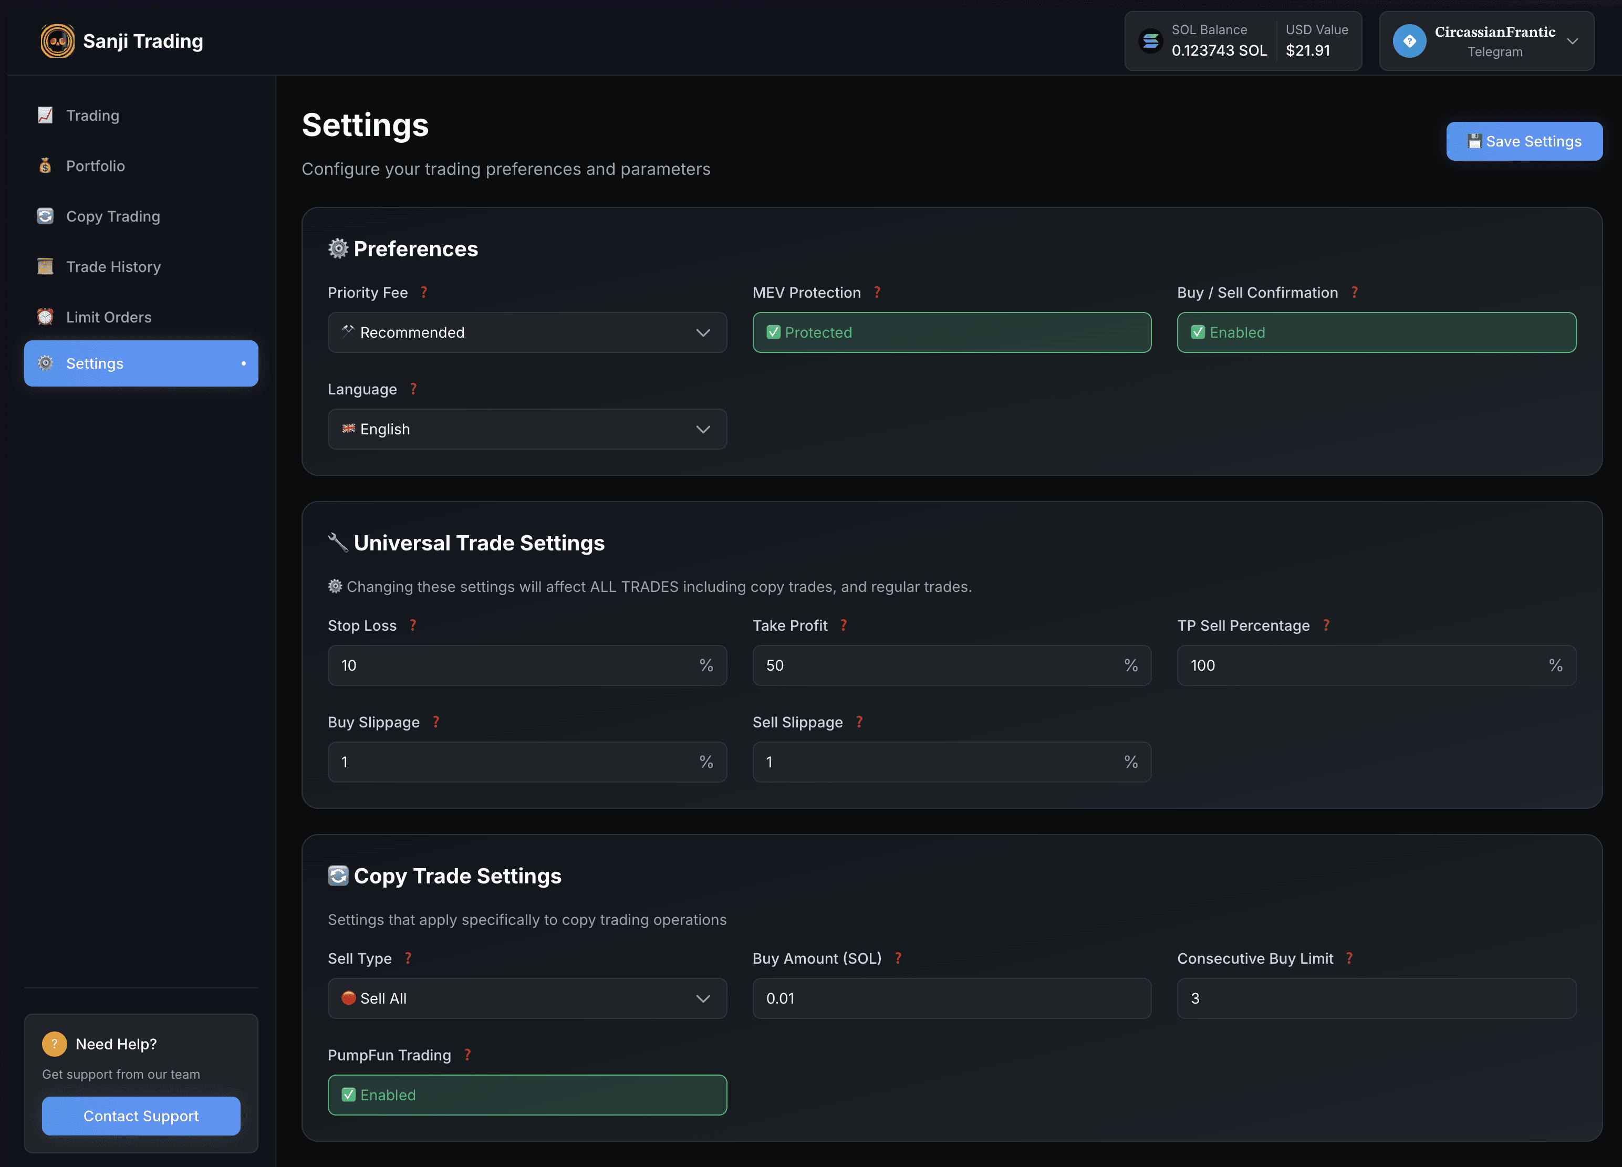Viewport: 1622px width, 1167px height.
Task: Click the Priority Fee help question mark
Action: tap(424, 293)
